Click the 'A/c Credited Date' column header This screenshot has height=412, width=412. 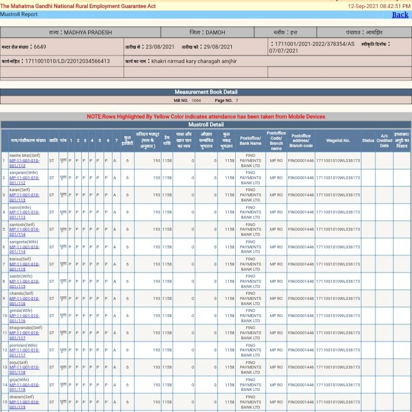(384, 141)
